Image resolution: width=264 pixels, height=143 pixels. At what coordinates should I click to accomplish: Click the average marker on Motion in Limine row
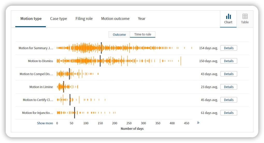(64, 87)
